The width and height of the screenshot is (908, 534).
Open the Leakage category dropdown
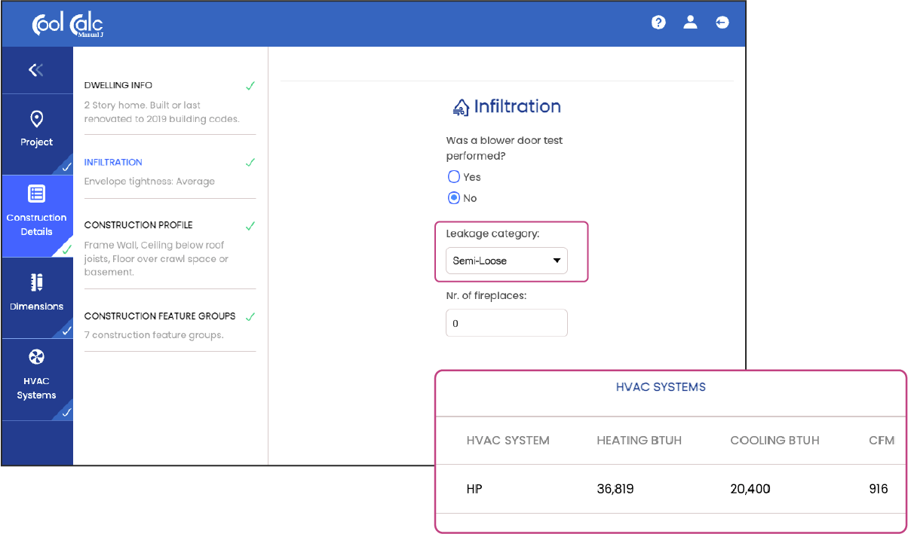[506, 261]
